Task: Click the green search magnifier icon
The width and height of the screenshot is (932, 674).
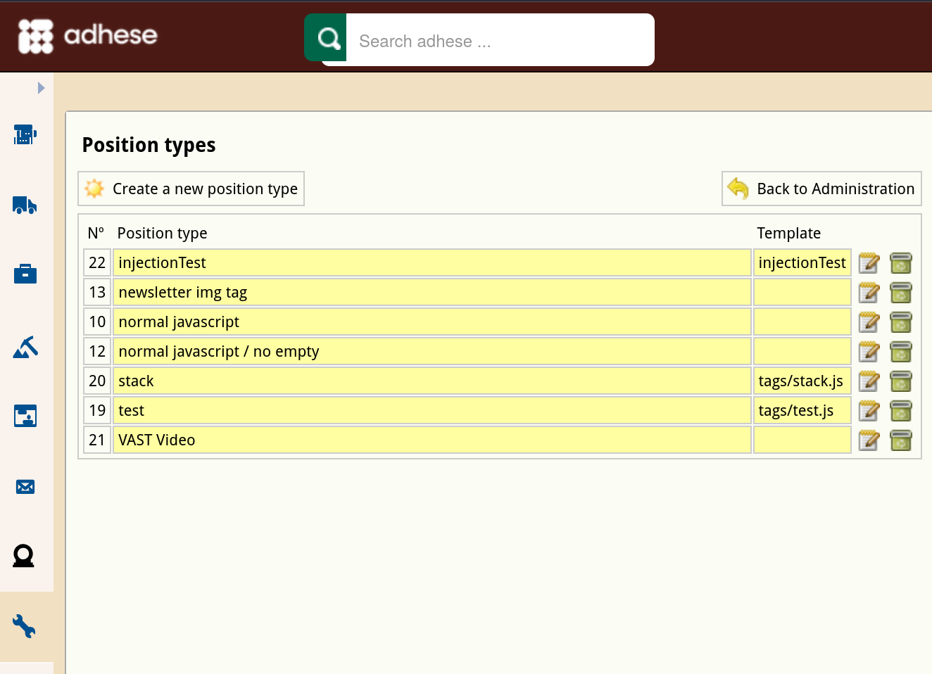Action: point(327,37)
